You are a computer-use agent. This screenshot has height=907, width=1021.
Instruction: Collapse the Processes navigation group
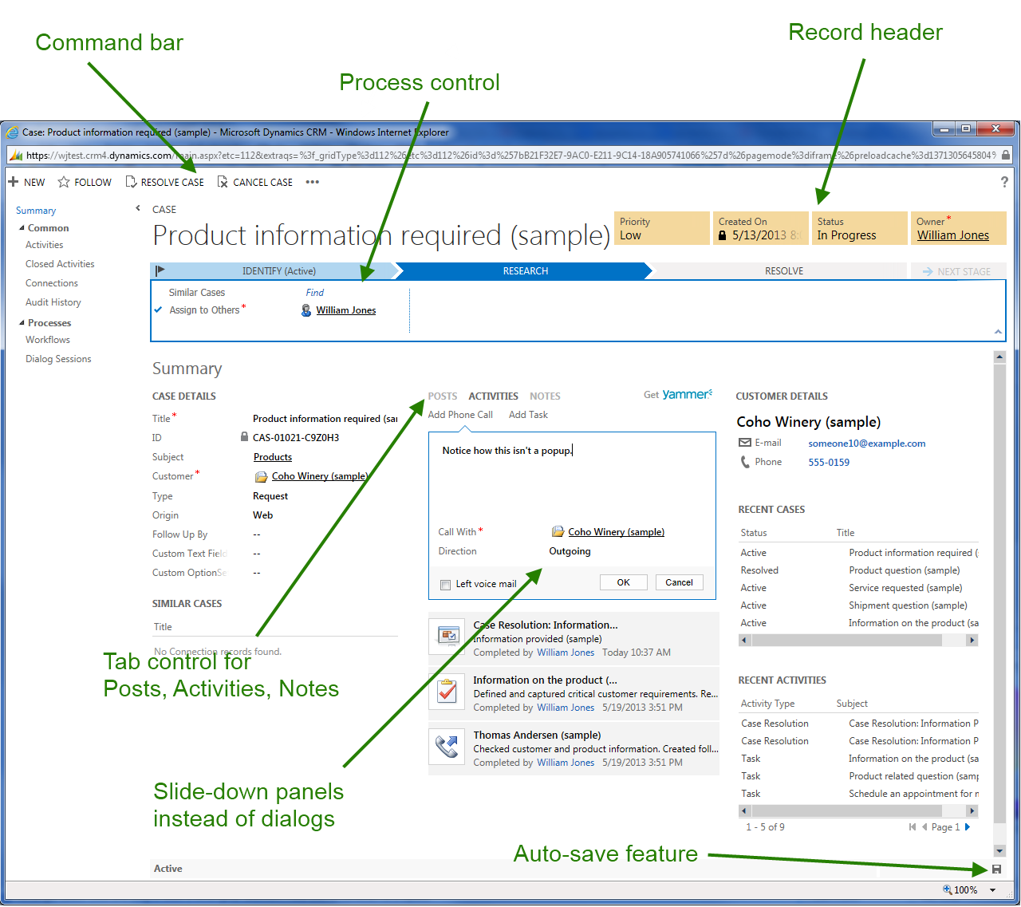[22, 323]
